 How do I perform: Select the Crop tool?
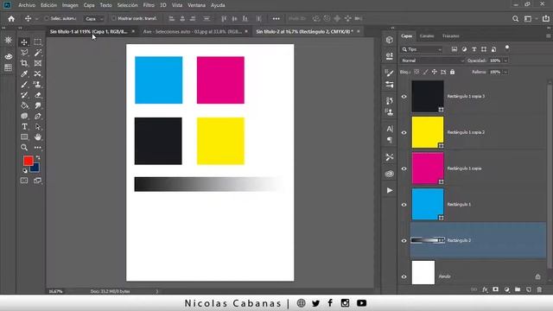click(x=24, y=63)
